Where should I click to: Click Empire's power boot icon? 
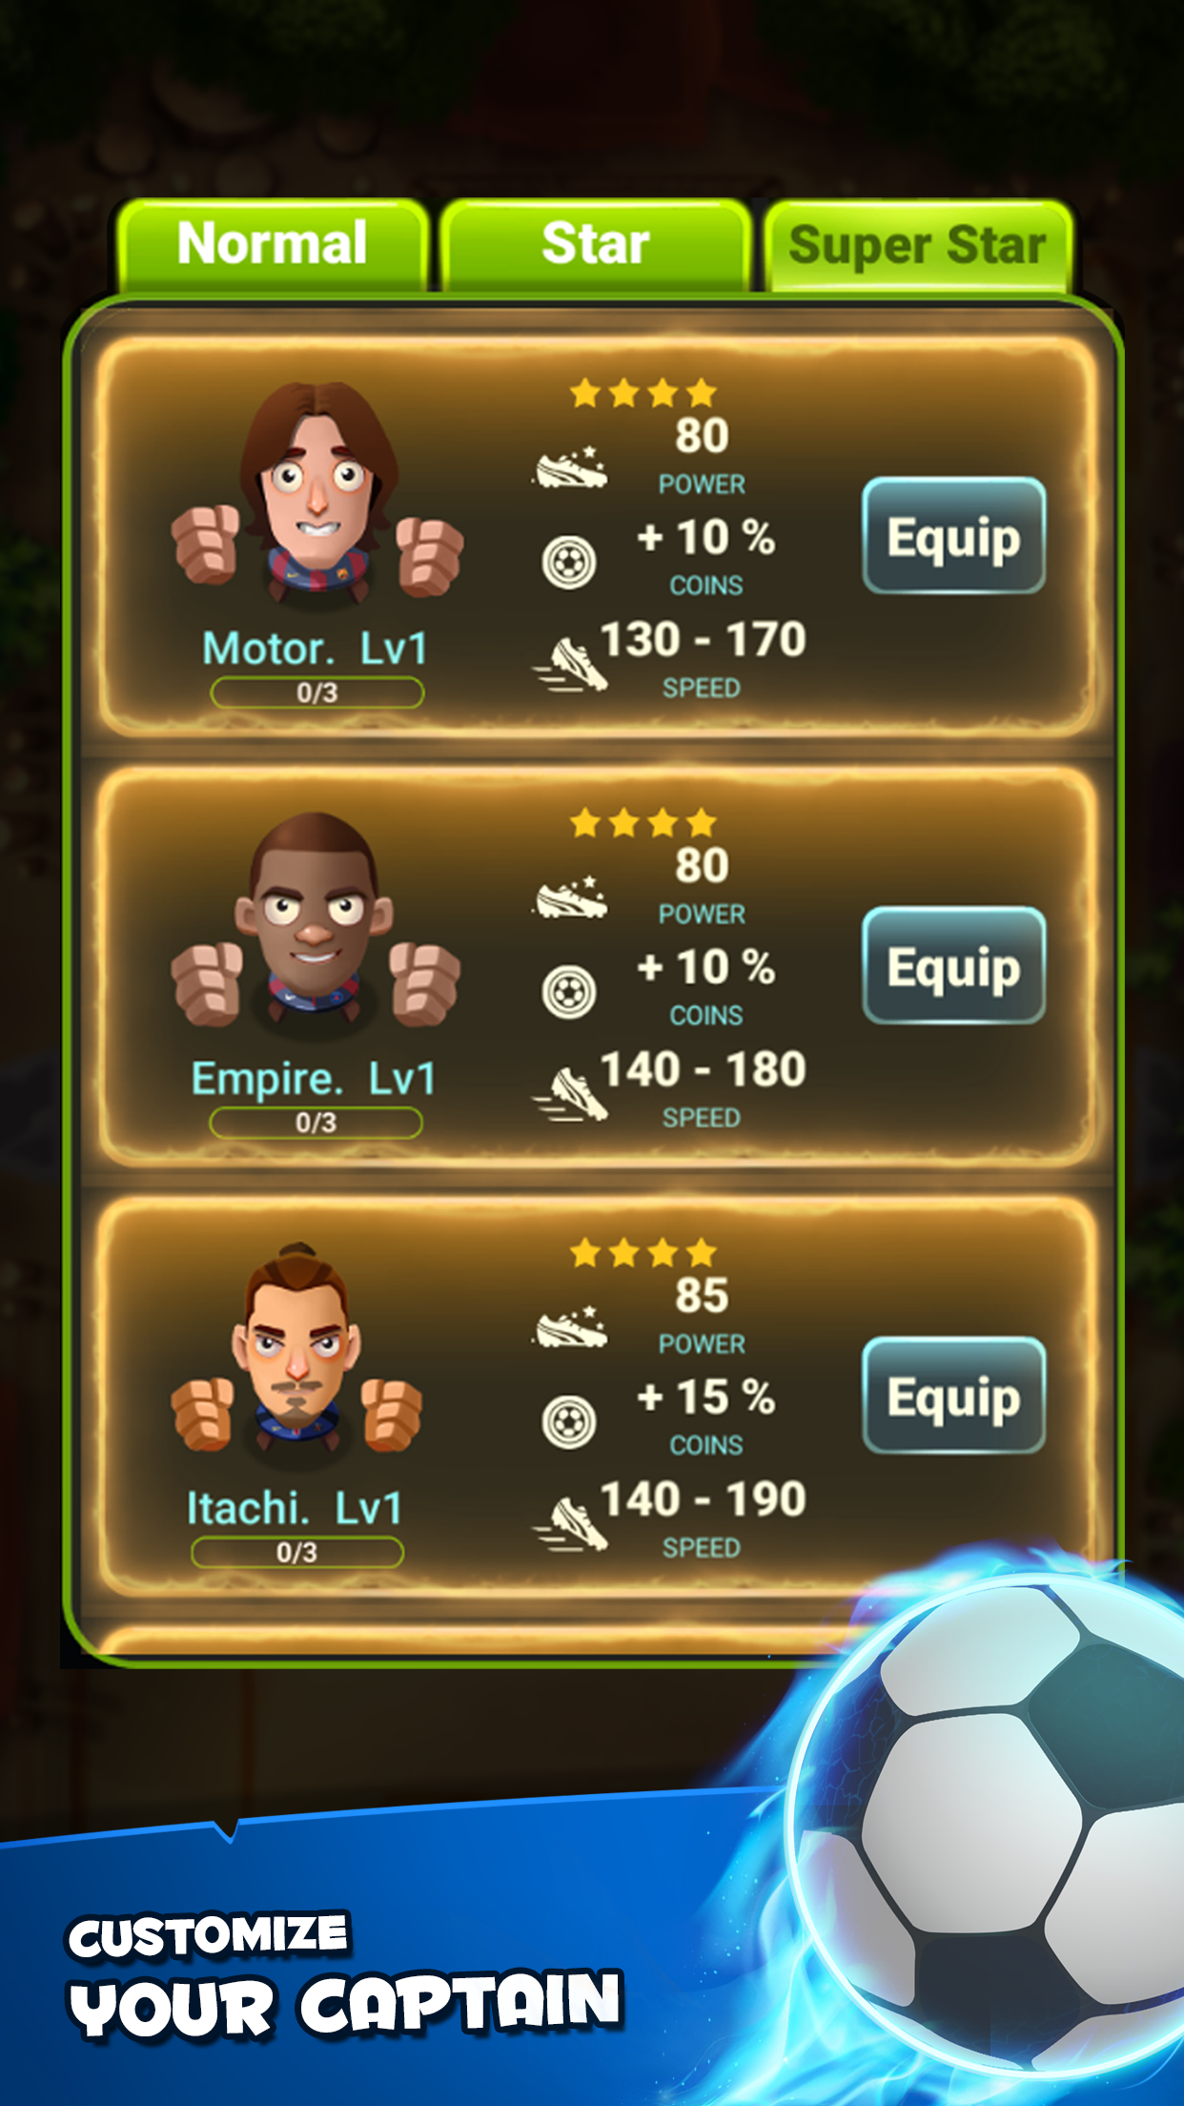(x=570, y=898)
